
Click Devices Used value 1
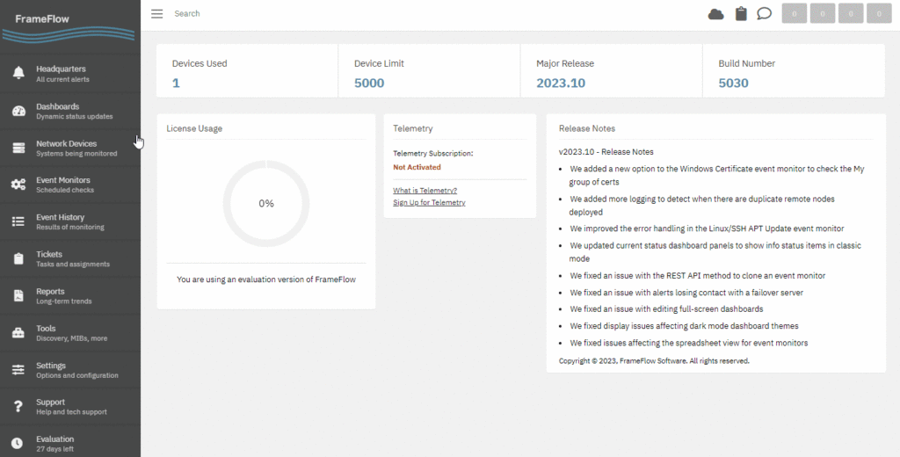point(176,83)
